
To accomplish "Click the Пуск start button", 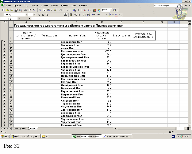I will (x=5, y=137).
